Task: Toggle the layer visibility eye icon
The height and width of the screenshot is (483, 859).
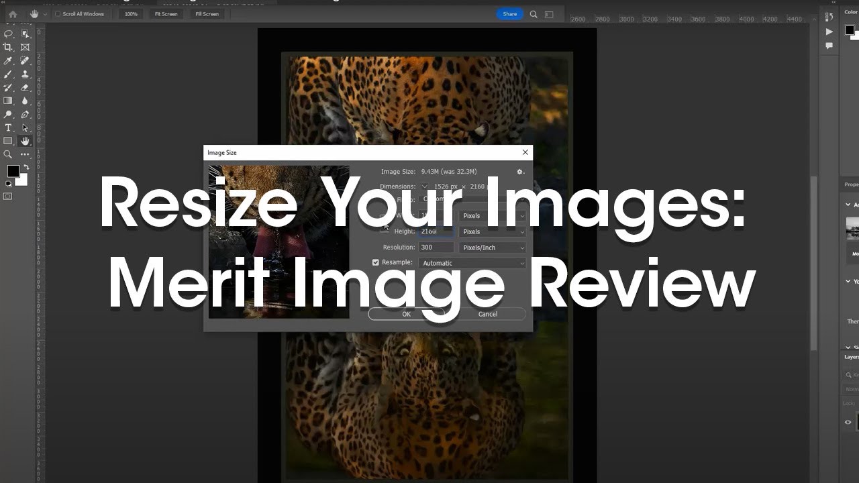Action: pos(848,422)
